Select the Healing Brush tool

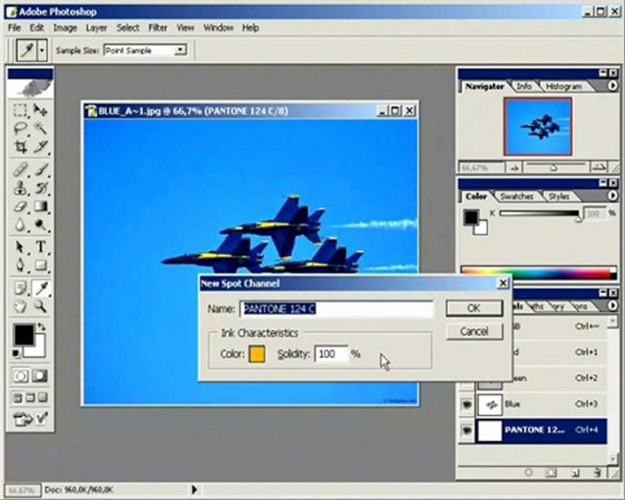point(20,169)
